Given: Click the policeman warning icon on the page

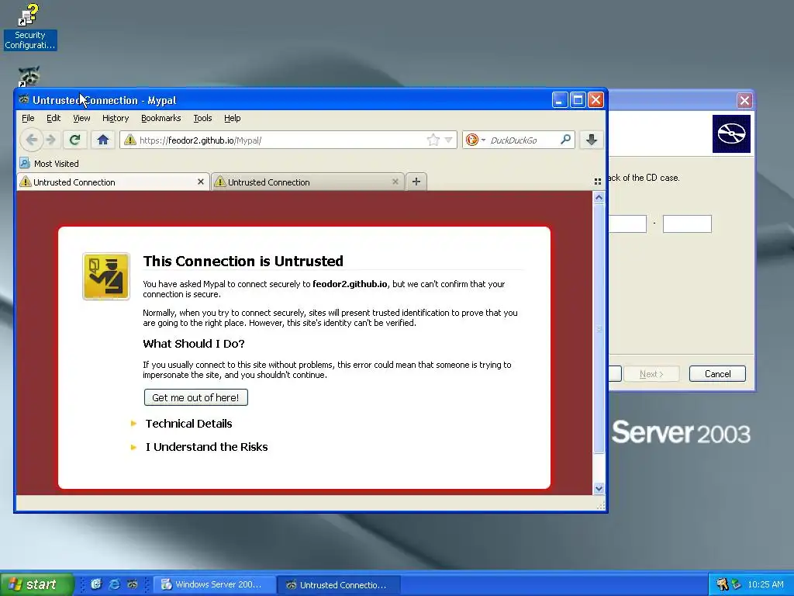Looking at the screenshot, I should click(105, 276).
